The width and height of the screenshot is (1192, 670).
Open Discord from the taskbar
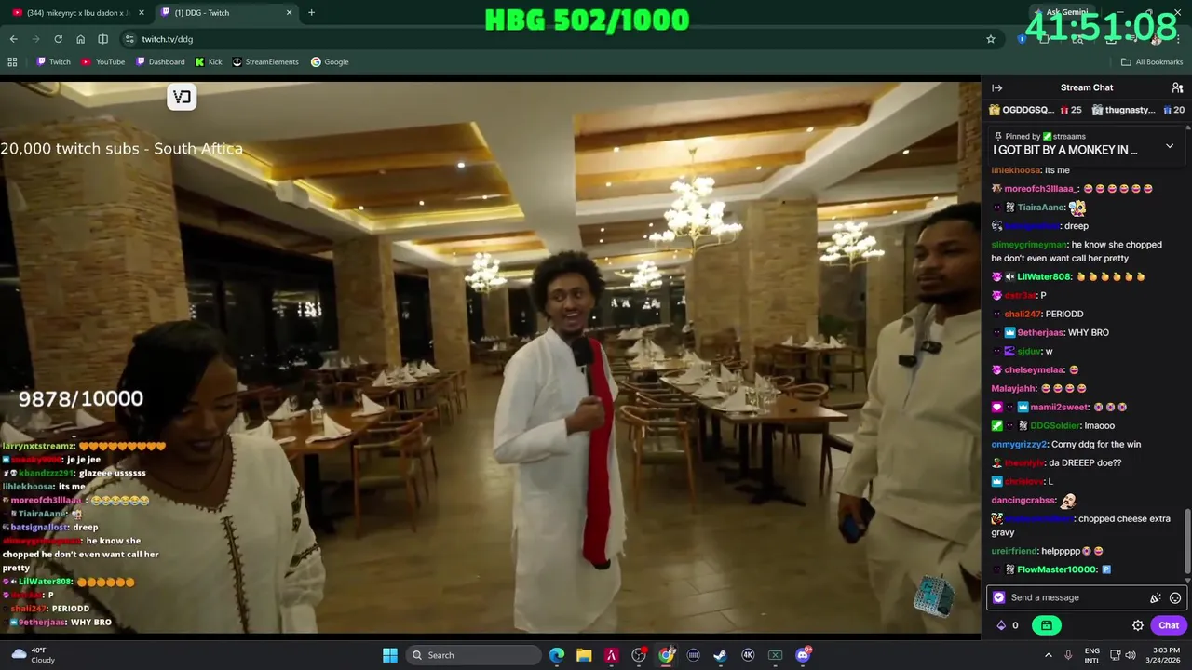pyautogui.click(x=803, y=655)
